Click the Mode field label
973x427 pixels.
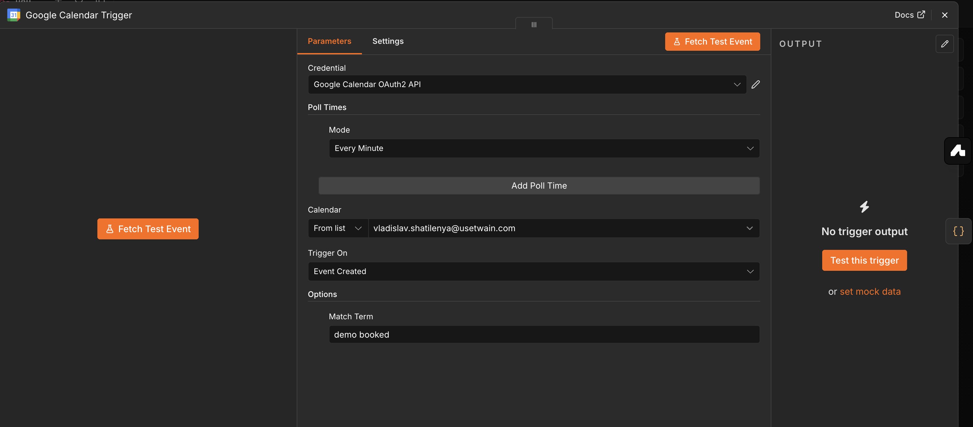coord(339,130)
